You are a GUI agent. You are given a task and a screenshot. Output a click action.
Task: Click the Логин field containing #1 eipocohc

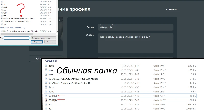135,27
